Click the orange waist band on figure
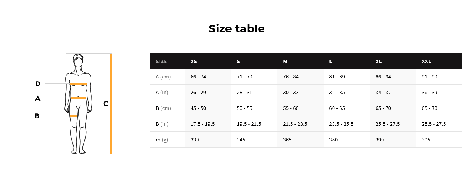 (x=78, y=98)
